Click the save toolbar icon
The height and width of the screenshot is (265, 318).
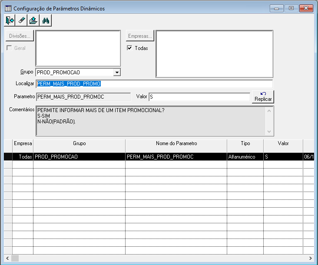33,20
